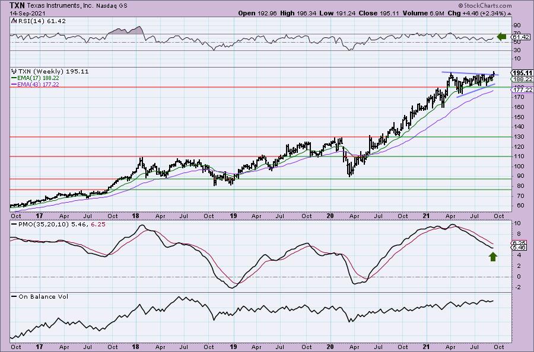The image size is (534, 352).
Task: Click the 110 price axis label
Action: pyautogui.click(x=519, y=156)
